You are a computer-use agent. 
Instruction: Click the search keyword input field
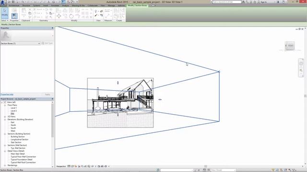pos(227,2)
